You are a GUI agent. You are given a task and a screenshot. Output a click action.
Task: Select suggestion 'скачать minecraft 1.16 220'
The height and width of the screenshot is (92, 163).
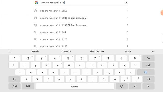(54, 47)
